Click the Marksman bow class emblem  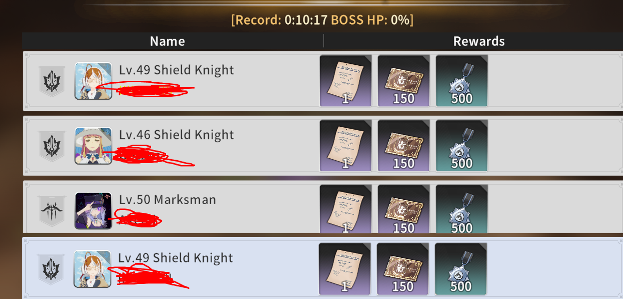pyautogui.click(x=51, y=211)
